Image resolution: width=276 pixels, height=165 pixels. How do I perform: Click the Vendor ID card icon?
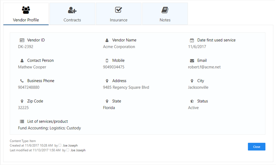click(22, 40)
